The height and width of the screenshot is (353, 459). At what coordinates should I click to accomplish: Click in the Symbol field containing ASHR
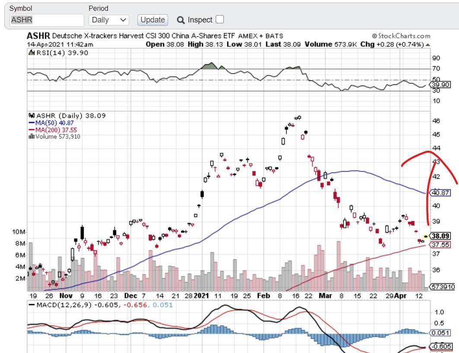(47, 20)
